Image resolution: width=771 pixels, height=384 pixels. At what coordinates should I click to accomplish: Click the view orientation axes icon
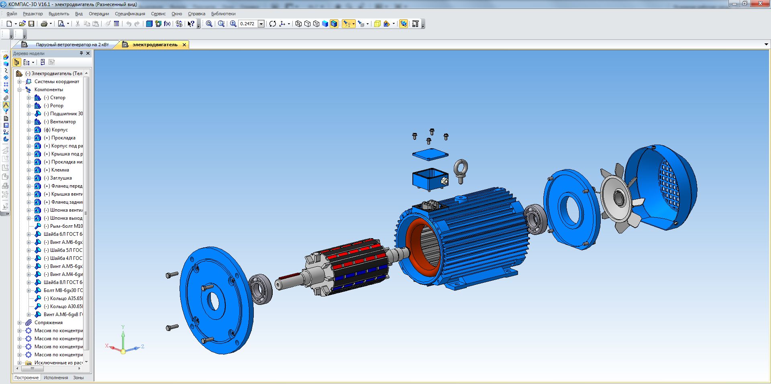(282, 24)
